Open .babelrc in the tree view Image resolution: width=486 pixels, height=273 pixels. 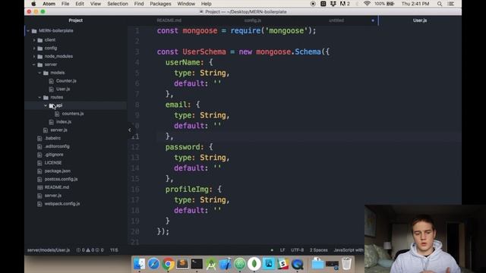tap(52, 138)
